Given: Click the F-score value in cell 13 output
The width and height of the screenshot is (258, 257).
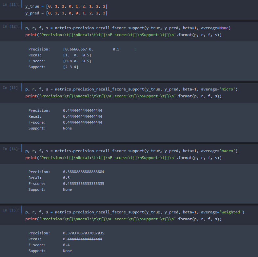Looking at the screenshot, I should pos(82,122).
